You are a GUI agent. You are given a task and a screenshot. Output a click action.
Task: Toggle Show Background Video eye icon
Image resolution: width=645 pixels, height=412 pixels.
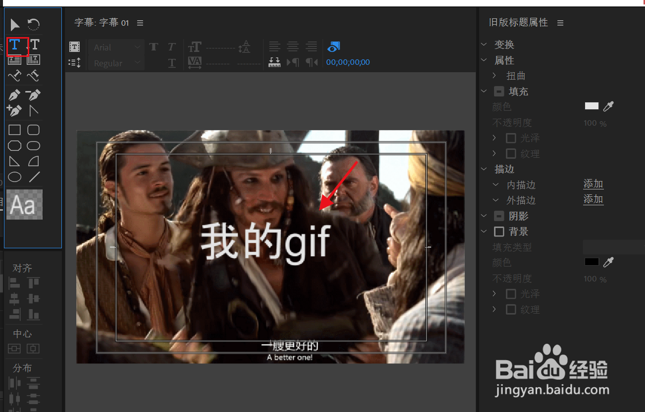click(x=334, y=47)
